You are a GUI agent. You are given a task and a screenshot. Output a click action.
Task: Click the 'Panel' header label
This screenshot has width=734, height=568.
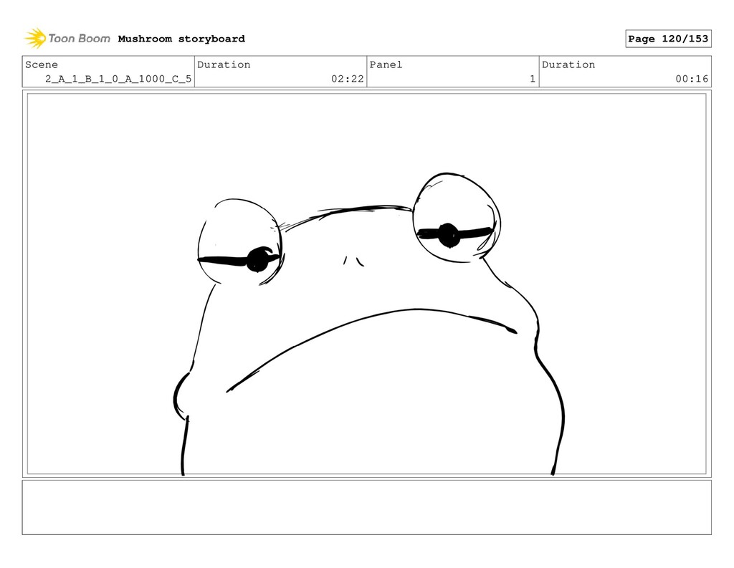point(386,64)
